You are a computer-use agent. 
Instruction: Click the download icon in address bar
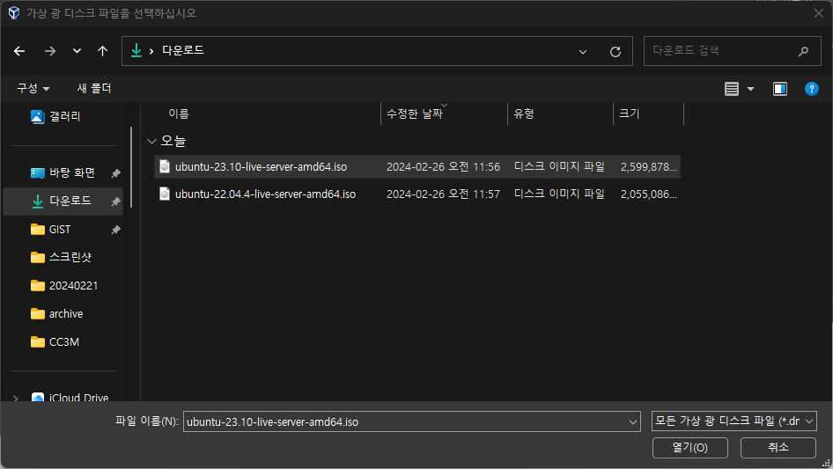[136, 50]
